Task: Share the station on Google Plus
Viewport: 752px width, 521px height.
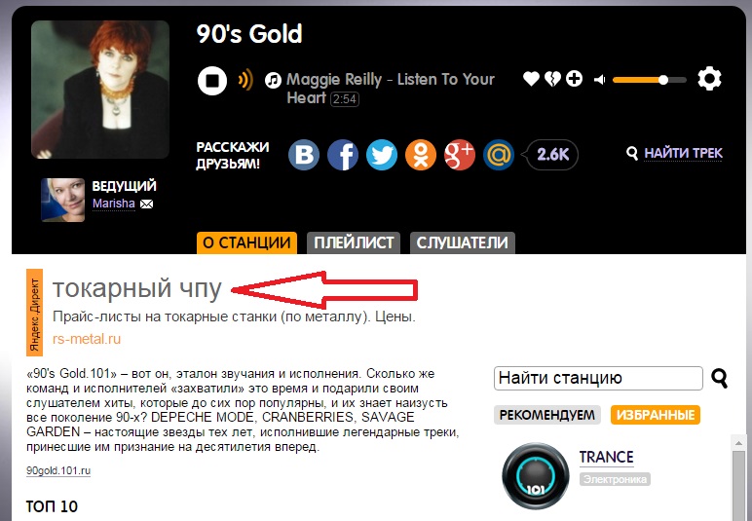Action: (460, 155)
